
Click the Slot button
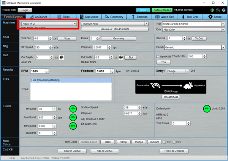(x=131, y=57)
